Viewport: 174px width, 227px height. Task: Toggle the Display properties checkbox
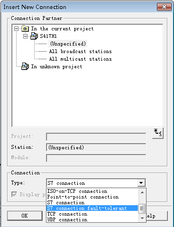pyautogui.click(x=14, y=194)
